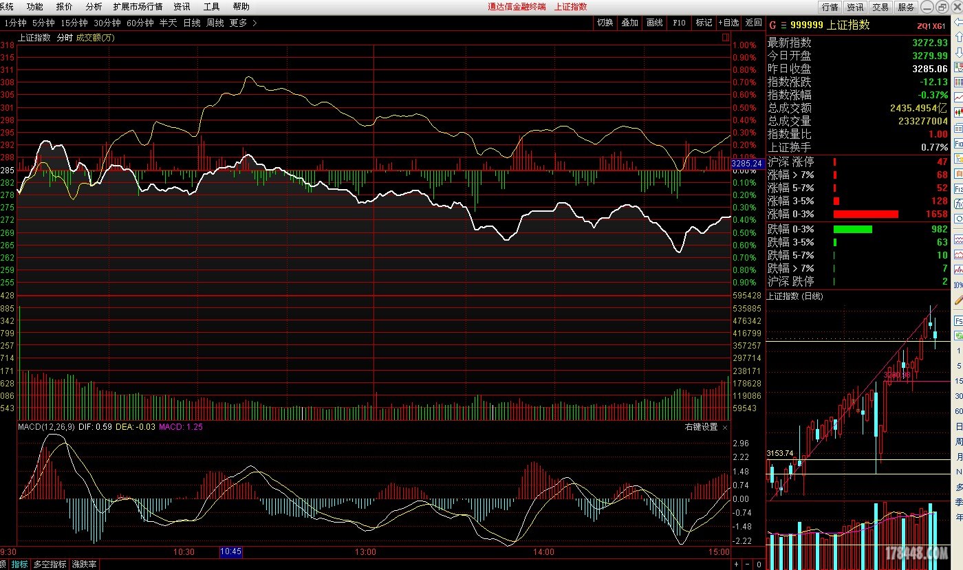This screenshot has height=570, width=963.
Task: Click the 3285.24 price label on axis
Action: 747,164
